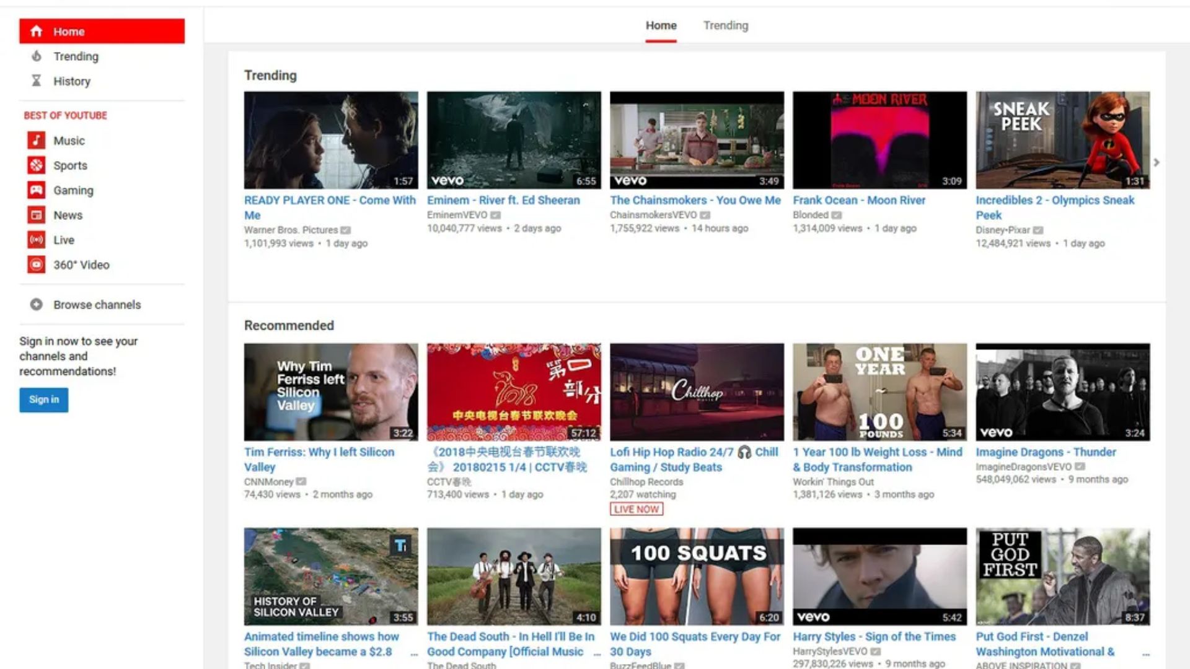1190x669 pixels.
Task: Click verified badge next to HarryStylesVEVO
Action: pos(875,651)
